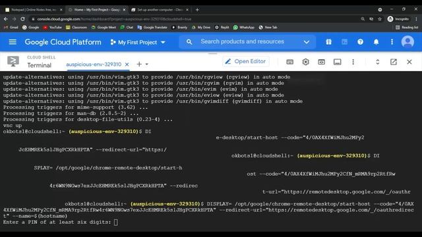Toggle the on-screen keyboard icon in Cloud Shell
Screen dimensions: 422x237
[x=290, y=62]
